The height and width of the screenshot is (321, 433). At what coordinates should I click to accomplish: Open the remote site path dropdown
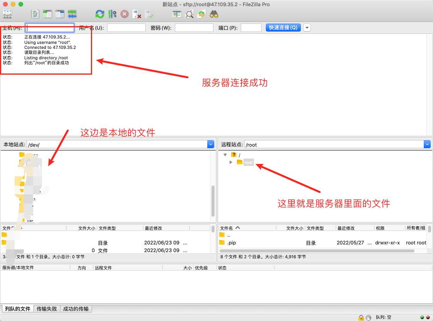click(427, 144)
